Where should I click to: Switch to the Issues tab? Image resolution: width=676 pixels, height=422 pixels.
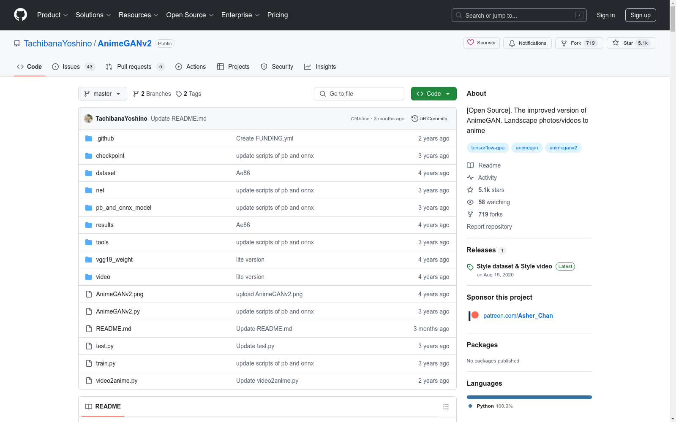coord(74,67)
